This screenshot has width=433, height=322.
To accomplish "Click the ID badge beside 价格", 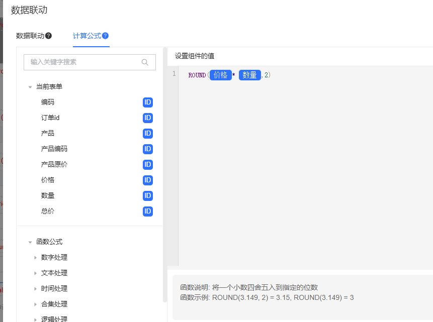I will (x=148, y=180).
